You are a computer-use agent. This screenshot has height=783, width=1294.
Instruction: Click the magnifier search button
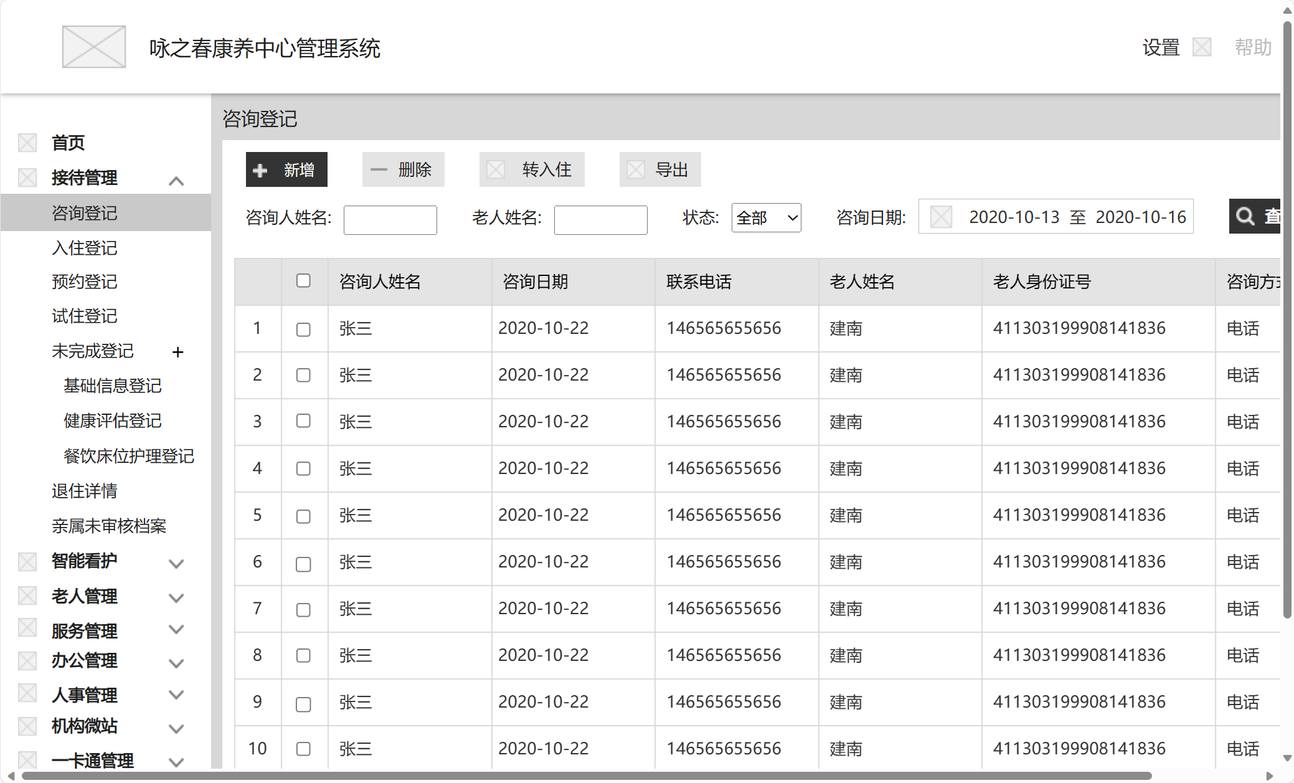click(x=1254, y=216)
